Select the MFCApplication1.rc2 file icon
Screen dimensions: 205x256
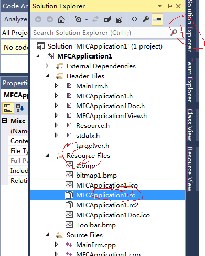click(x=69, y=205)
